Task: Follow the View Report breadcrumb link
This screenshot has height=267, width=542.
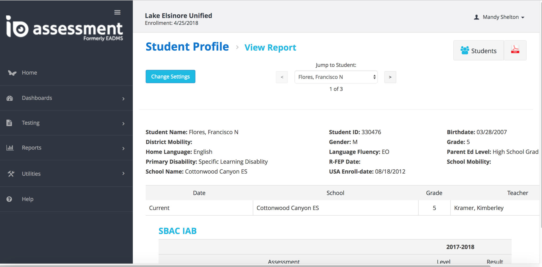Action: pos(270,48)
